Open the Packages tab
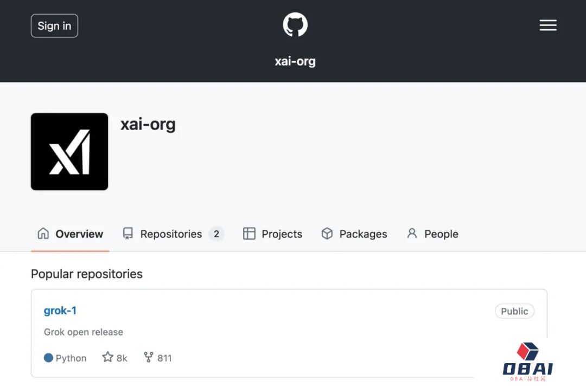 click(x=363, y=234)
